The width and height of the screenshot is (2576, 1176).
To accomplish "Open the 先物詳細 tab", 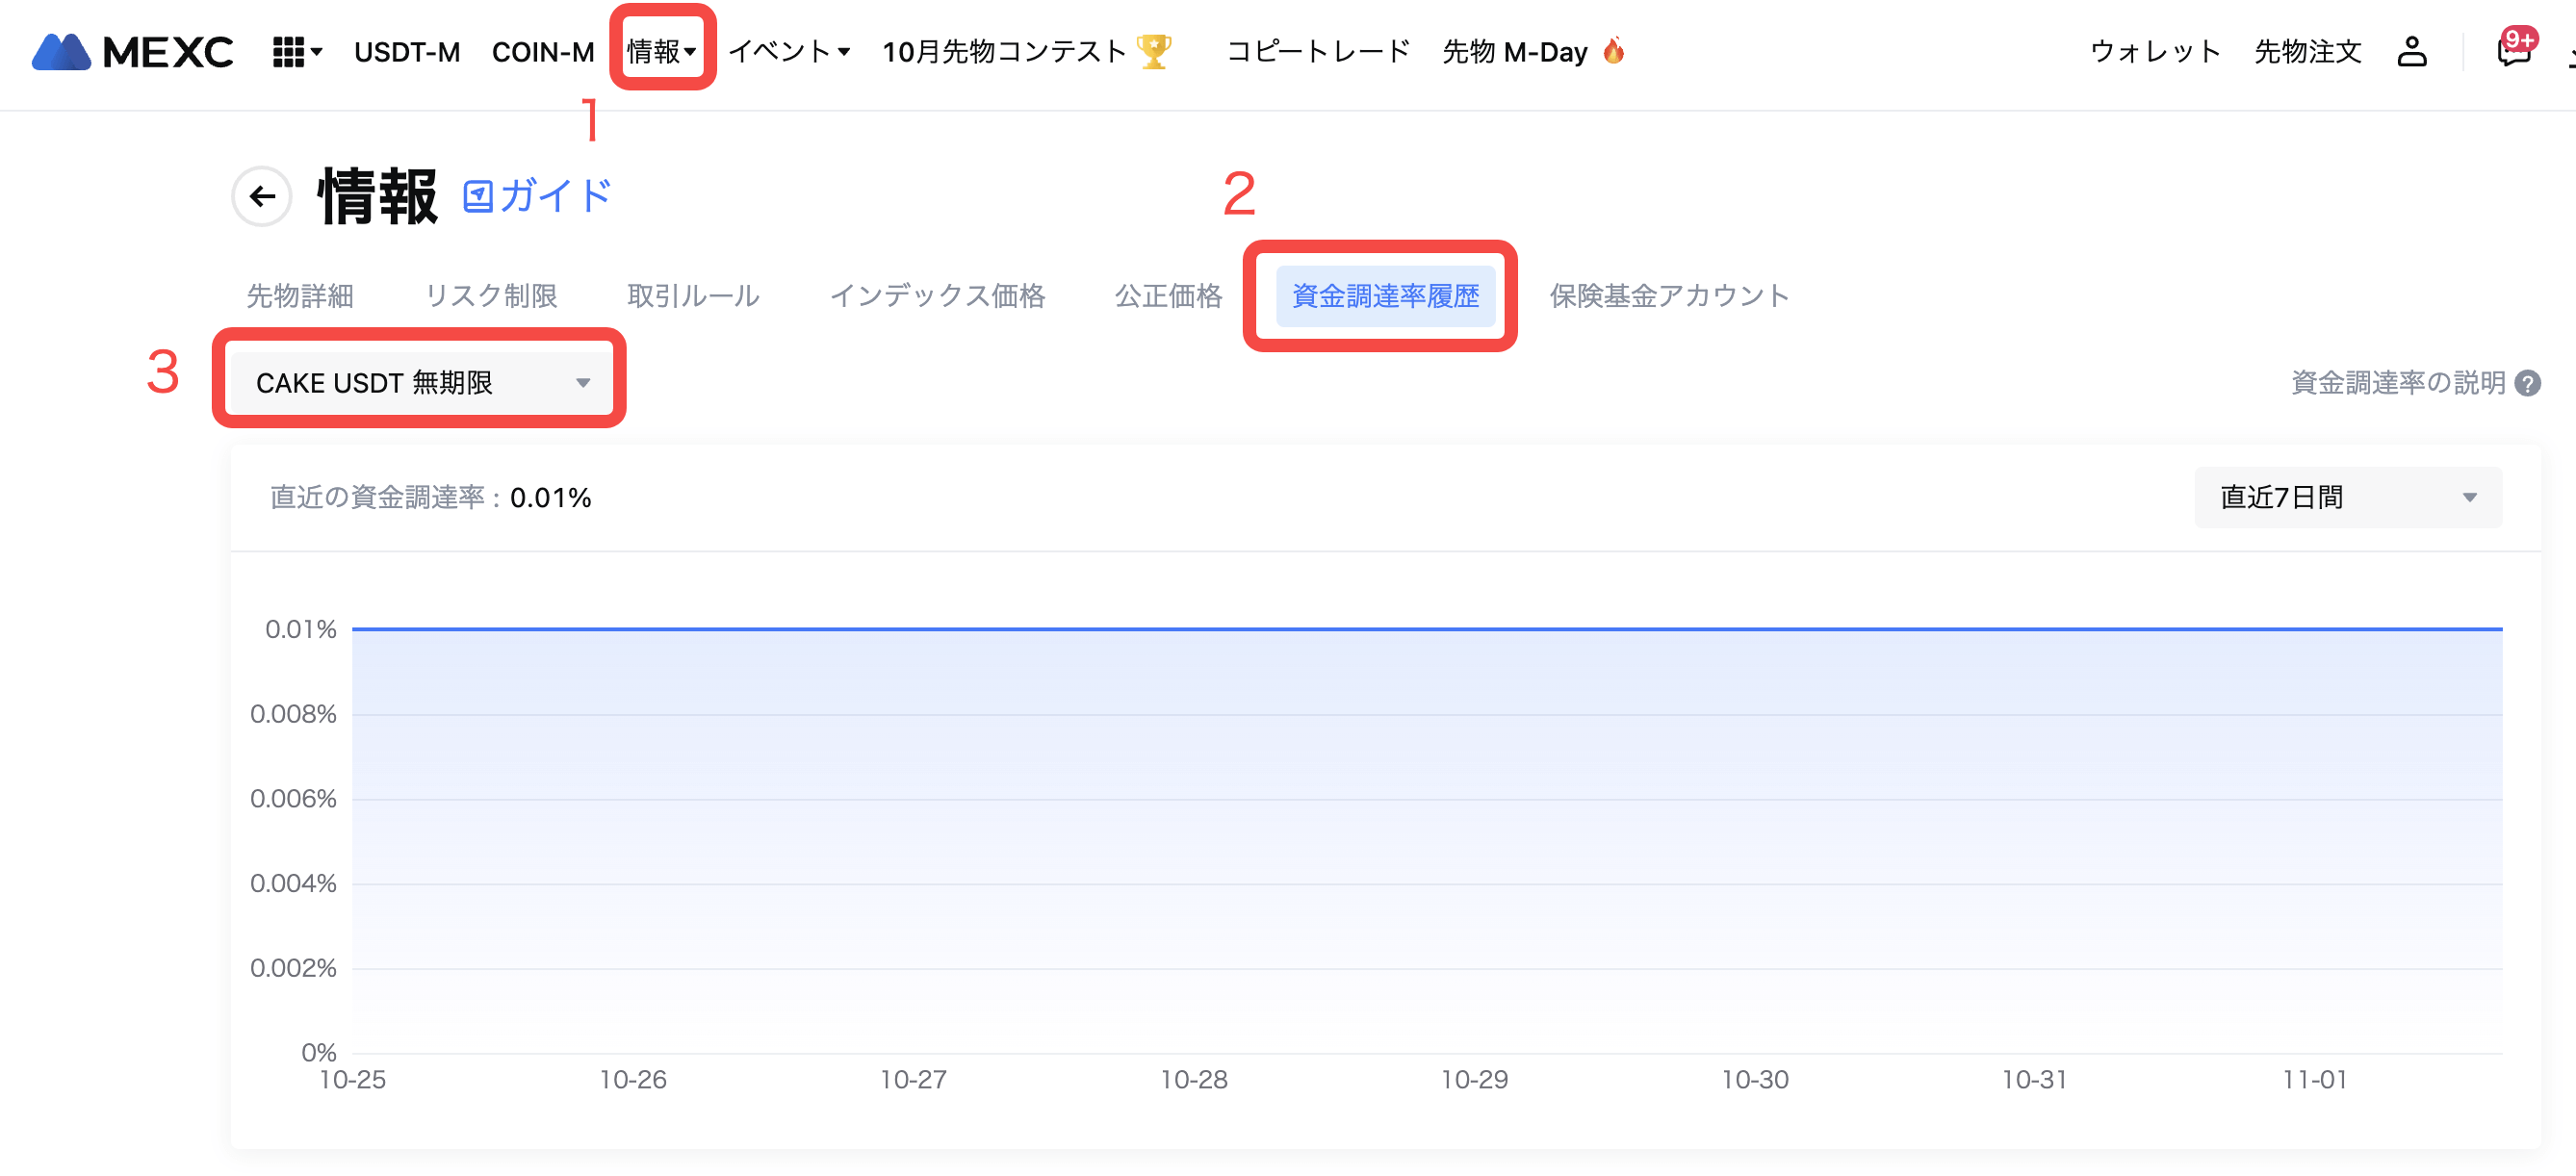I will (300, 296).
